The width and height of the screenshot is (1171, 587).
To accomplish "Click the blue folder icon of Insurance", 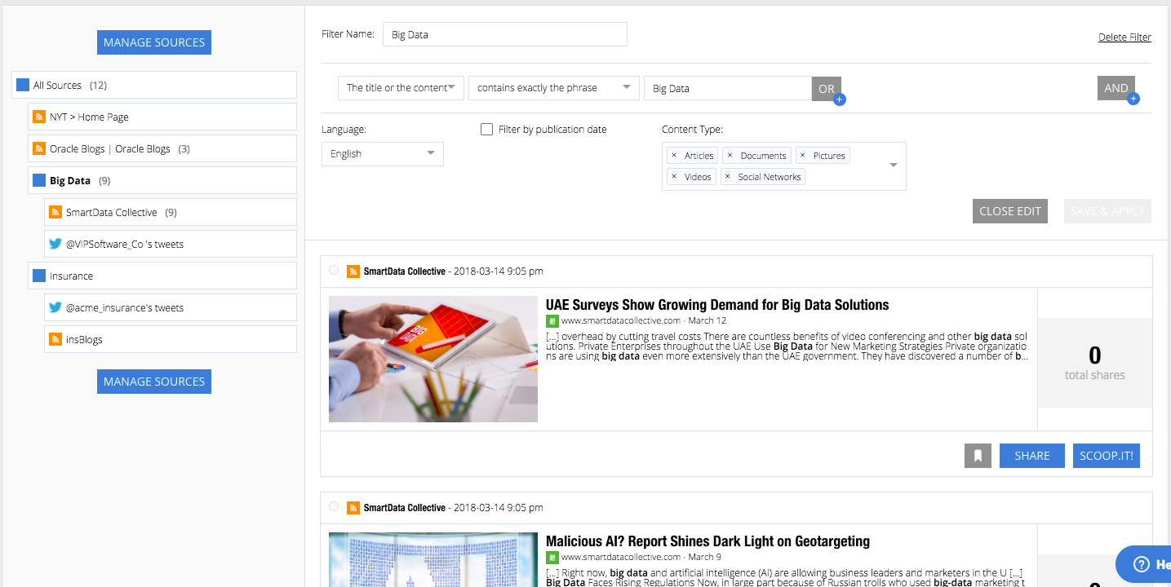I will tap(38, 276).
